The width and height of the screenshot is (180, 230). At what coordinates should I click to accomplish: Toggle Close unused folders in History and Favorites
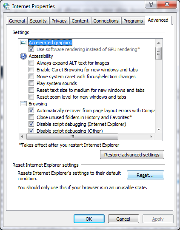coord(31,117)
